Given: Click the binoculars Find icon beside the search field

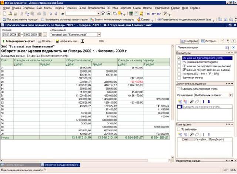Looking at the screenshot, I should [63, 14].
